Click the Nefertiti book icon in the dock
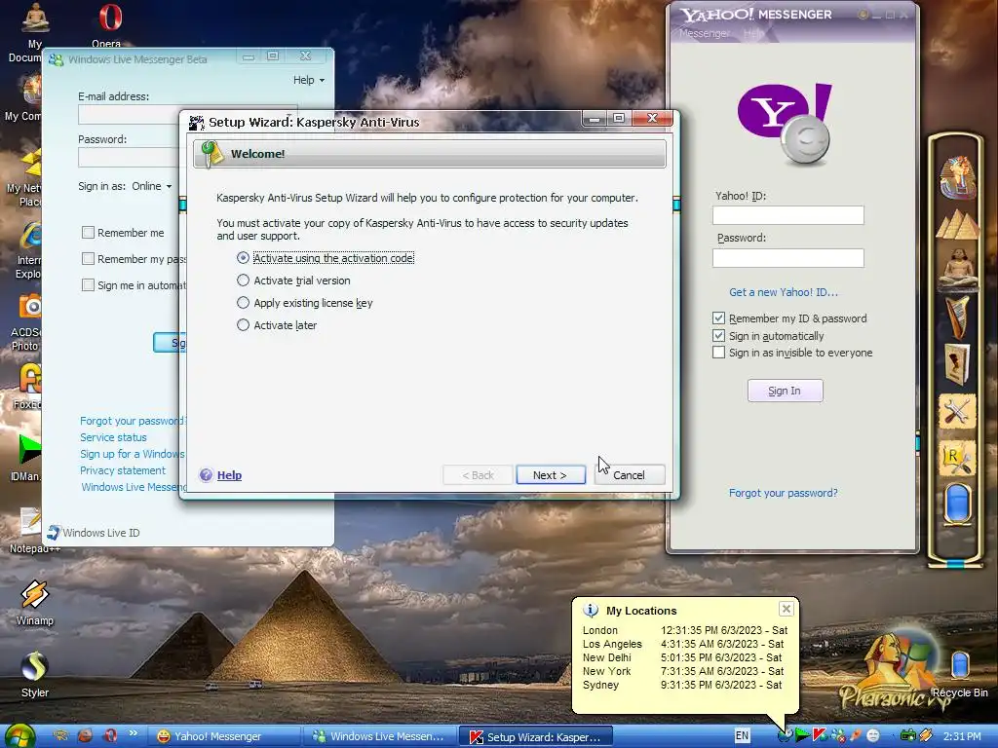The height and width of the screenshot is (748, 998). pyautogui.click(x=957, y=363)
